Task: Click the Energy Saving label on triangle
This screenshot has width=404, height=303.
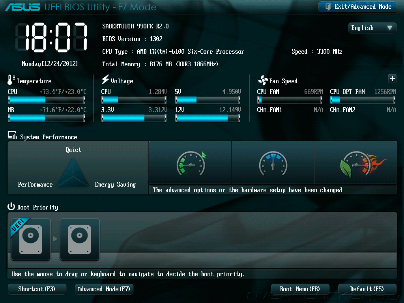Action: coord(115,185)
